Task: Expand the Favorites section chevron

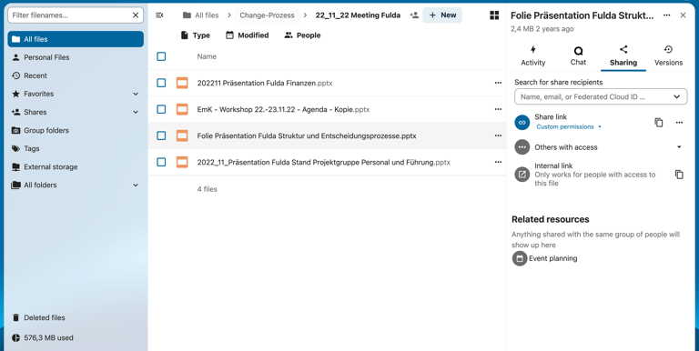Action: click(136, 94)
